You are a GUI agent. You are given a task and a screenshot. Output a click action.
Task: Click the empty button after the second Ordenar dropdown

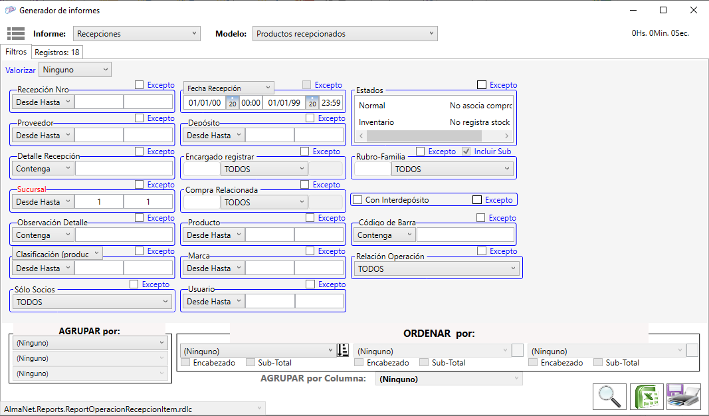tap(518, 350)
